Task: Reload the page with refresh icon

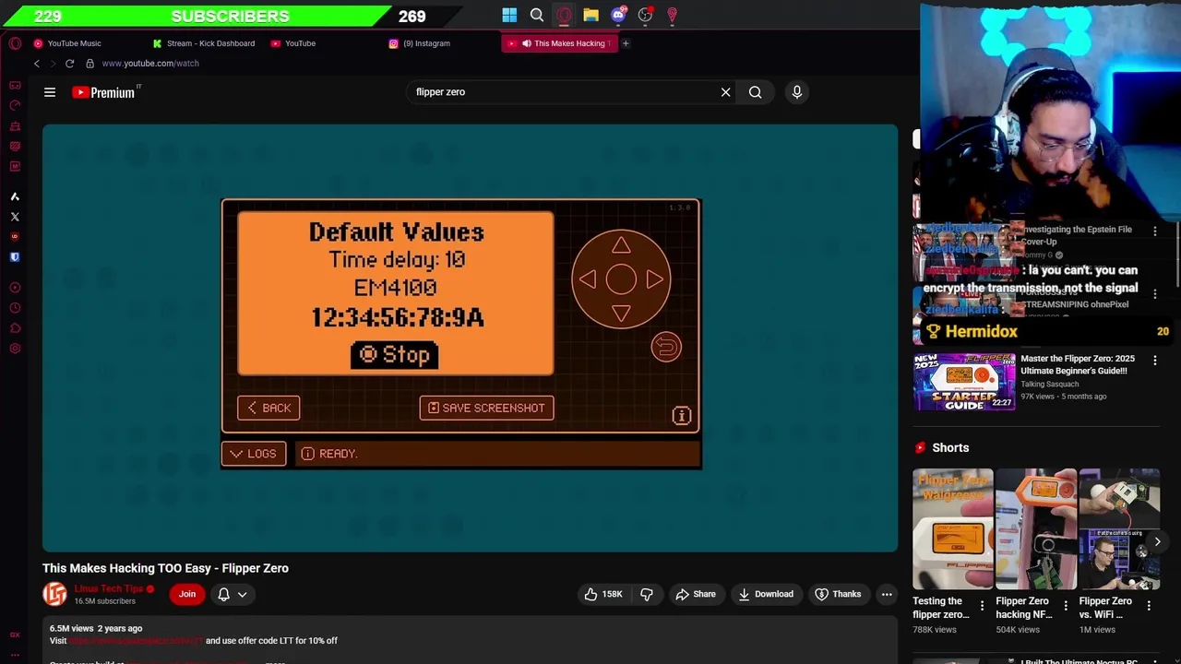Action: 69,64
